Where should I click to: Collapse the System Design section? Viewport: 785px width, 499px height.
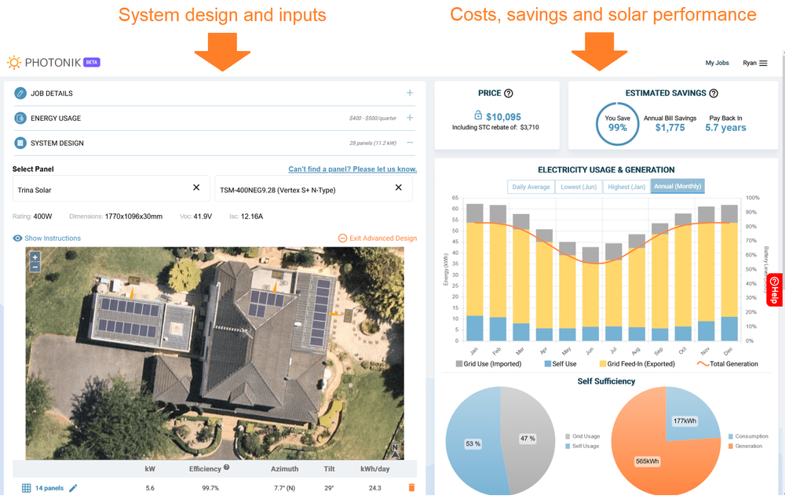pyautogui.click(x=409, y=144)
